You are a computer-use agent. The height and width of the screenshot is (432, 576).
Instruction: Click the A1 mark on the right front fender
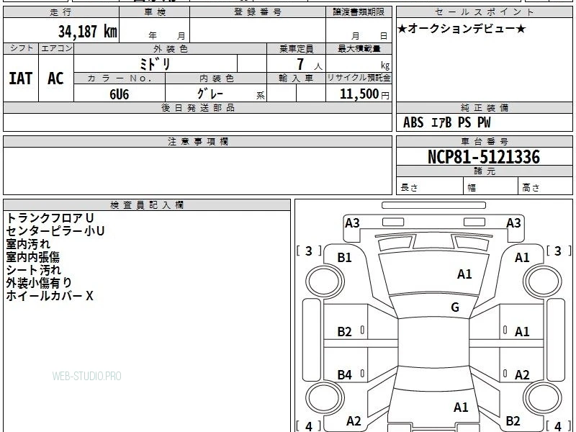522,258
